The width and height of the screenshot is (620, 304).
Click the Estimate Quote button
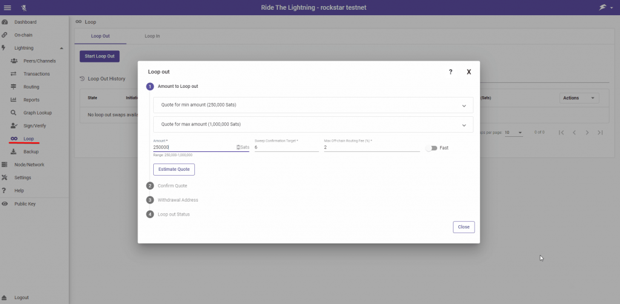point(174,169)
